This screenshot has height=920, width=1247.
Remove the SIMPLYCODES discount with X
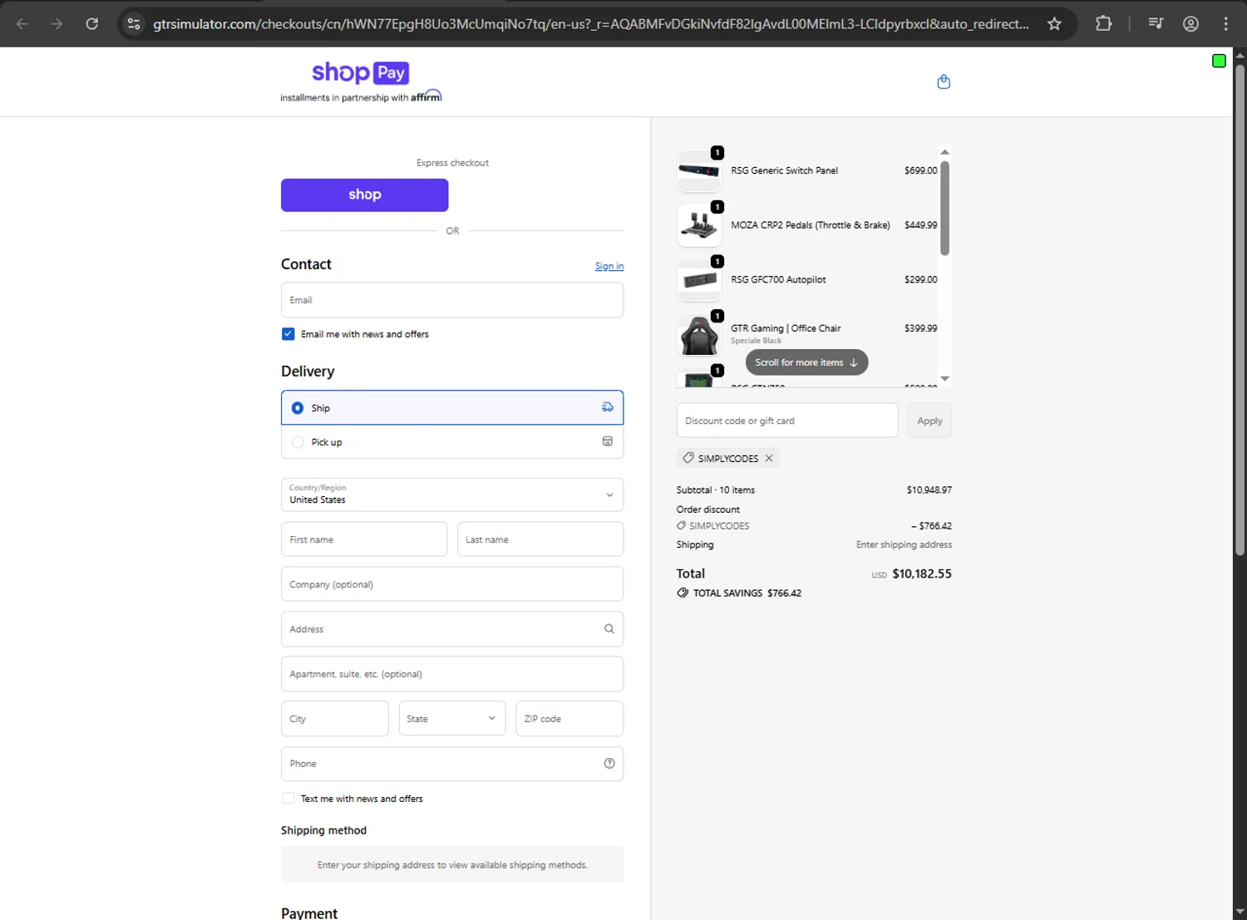point(769,458)
